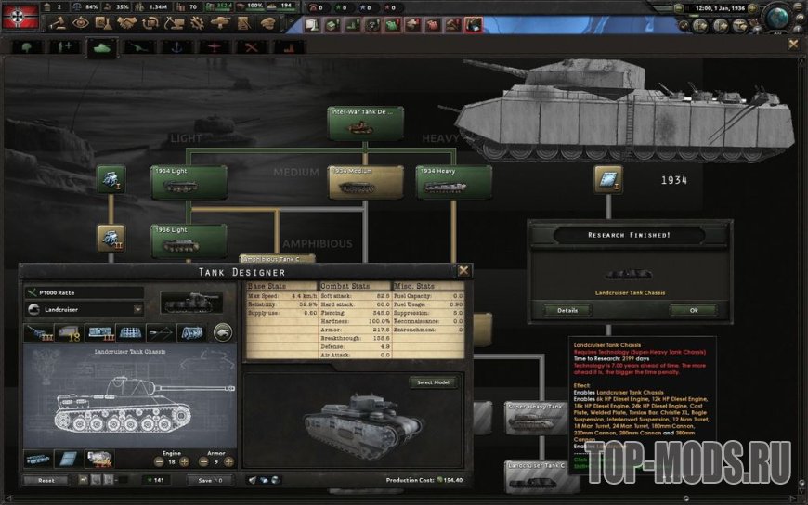Image resolution: width=808 pixels, height=505 pixels.
Task: Open the Logistics icon in the top bar
Action: (x=244, y=22)
